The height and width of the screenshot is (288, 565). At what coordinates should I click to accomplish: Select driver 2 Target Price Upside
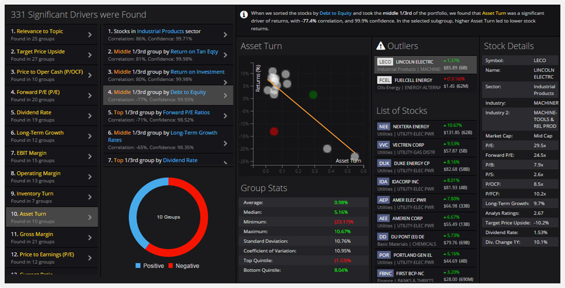coord(52,55)
